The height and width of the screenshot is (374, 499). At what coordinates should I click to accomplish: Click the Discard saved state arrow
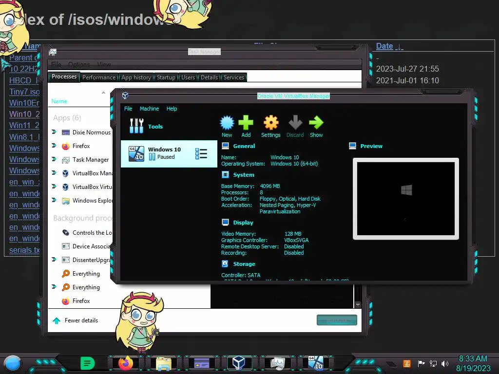[x=295, y=123]
